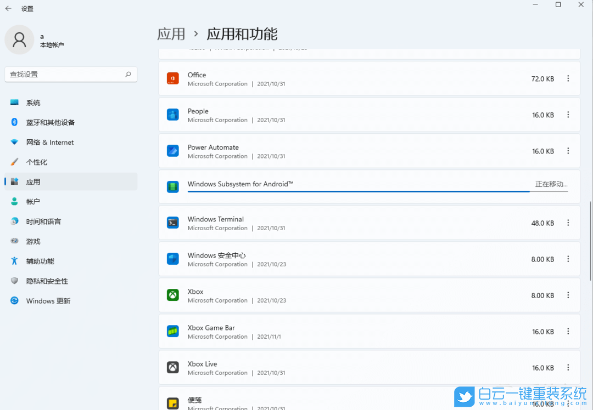Image resolution: width=593 pixels, height=410 pixels.
Task: Click the Xbox Game Bar app icon
Action: [x=173, y=331]
